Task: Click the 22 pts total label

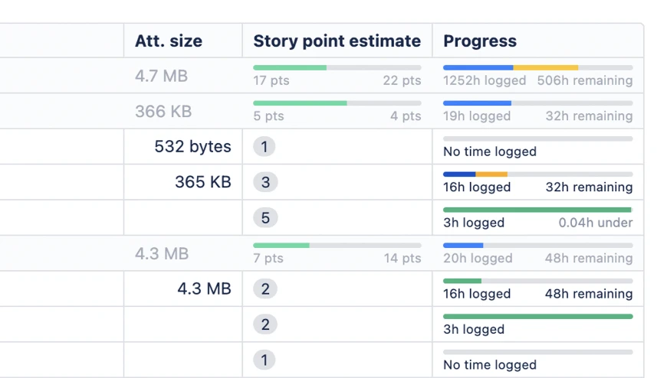Action: click(402, 80)
